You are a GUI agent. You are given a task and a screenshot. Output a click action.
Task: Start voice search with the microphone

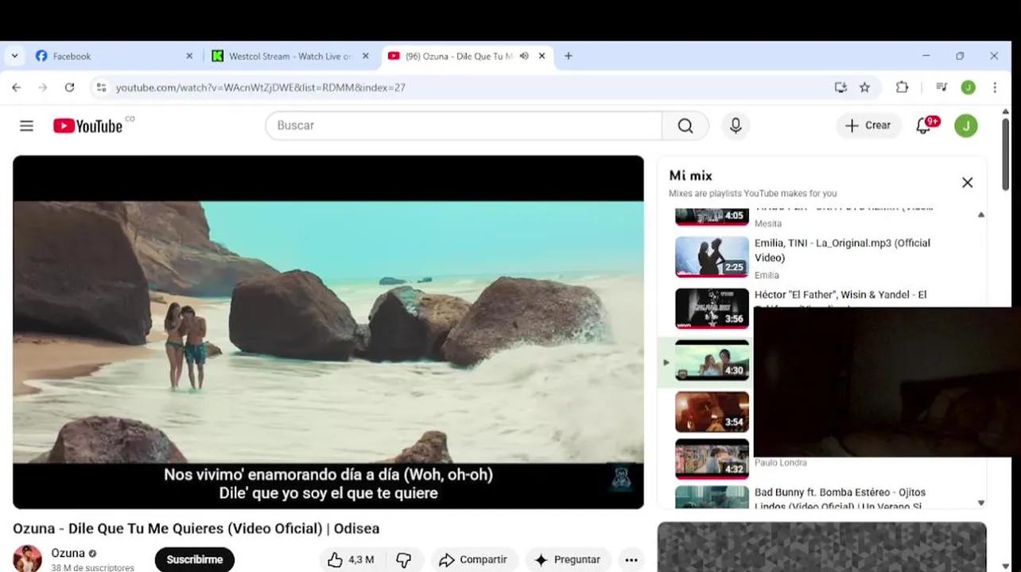pos(736,126)
